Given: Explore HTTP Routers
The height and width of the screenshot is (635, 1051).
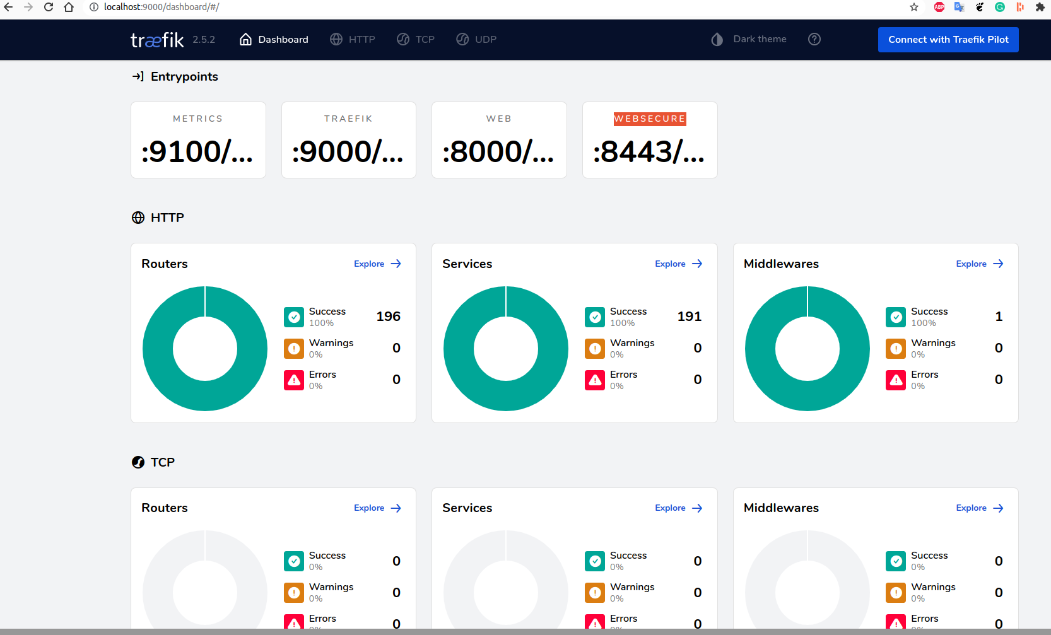Looking at the screenshot, I should pyautogui.click(x=377, y=264).
